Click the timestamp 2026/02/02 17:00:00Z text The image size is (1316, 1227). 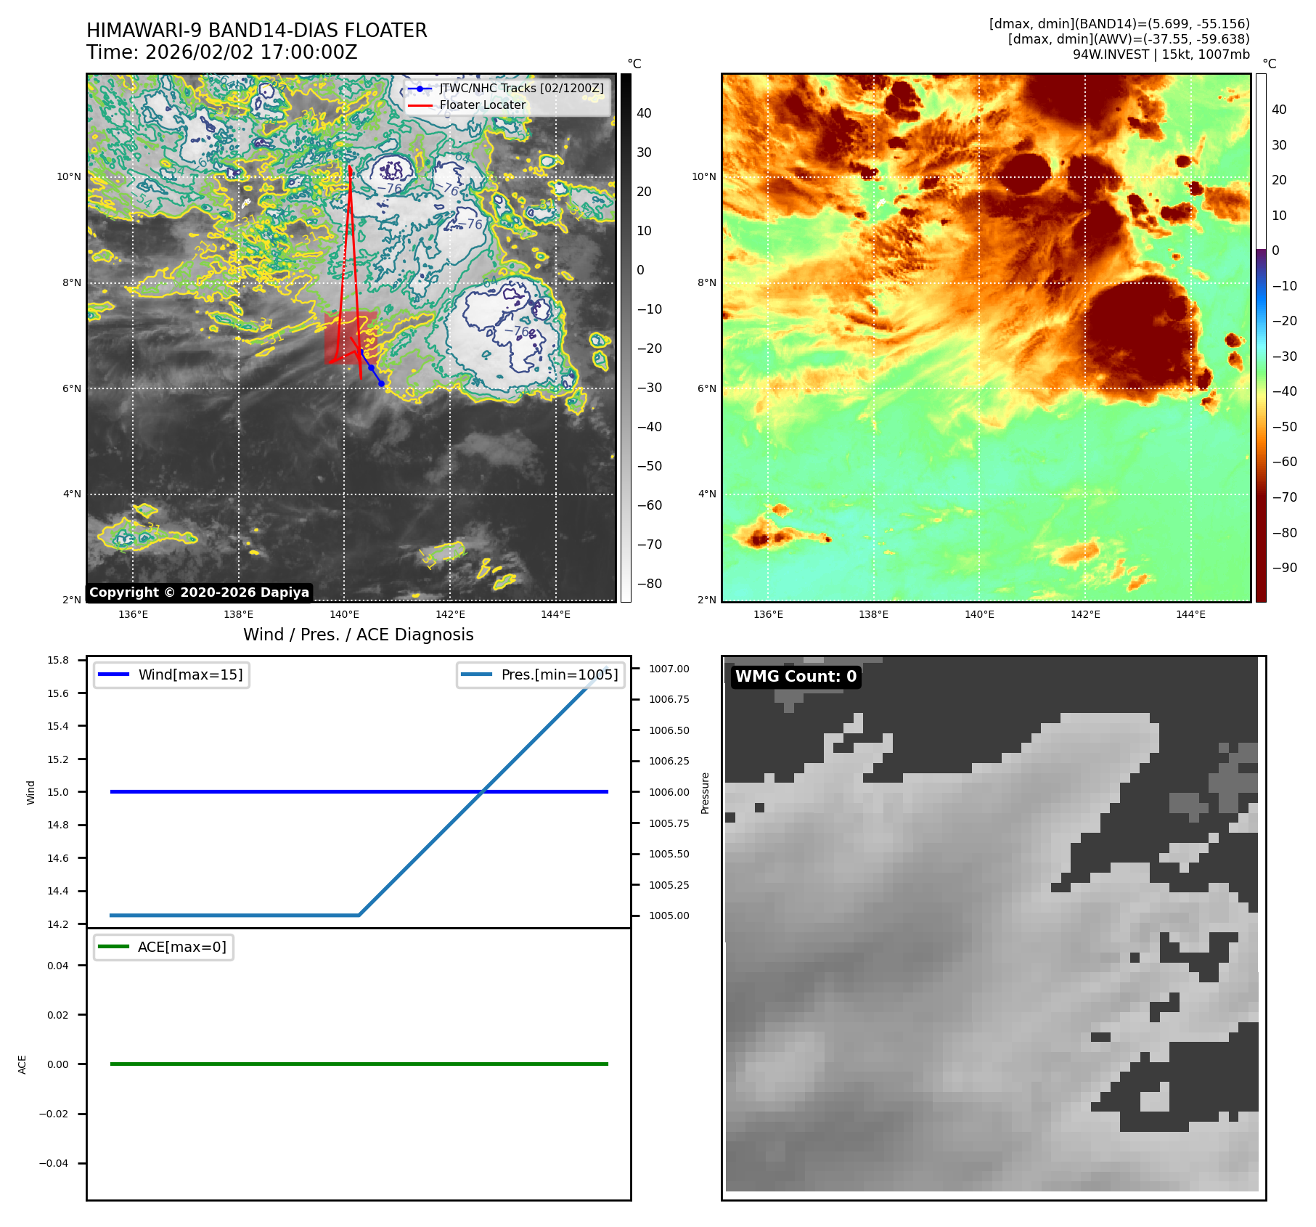click(250, 52)
